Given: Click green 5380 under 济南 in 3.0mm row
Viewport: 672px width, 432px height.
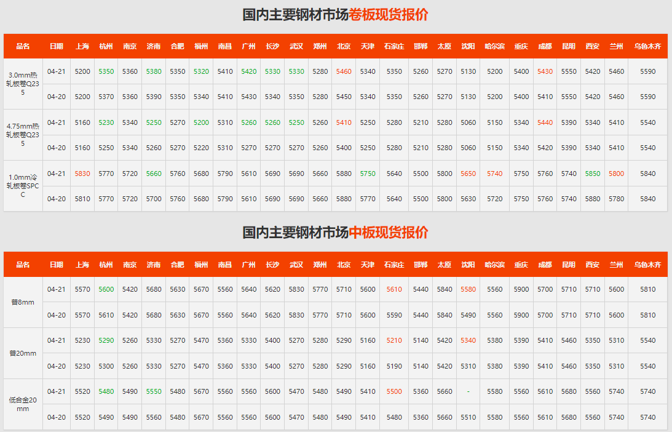Looking at the screenshot, I should pos(154,71).
